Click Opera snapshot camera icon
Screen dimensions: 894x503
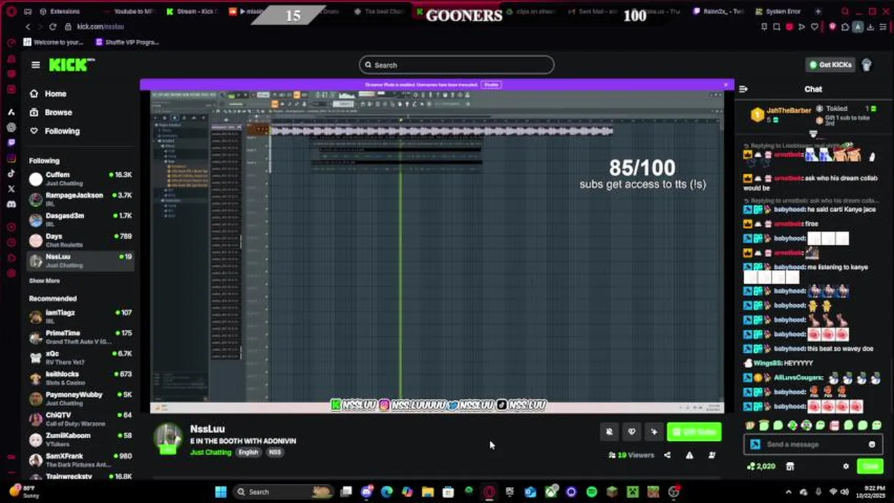click(x=777, y=27)
